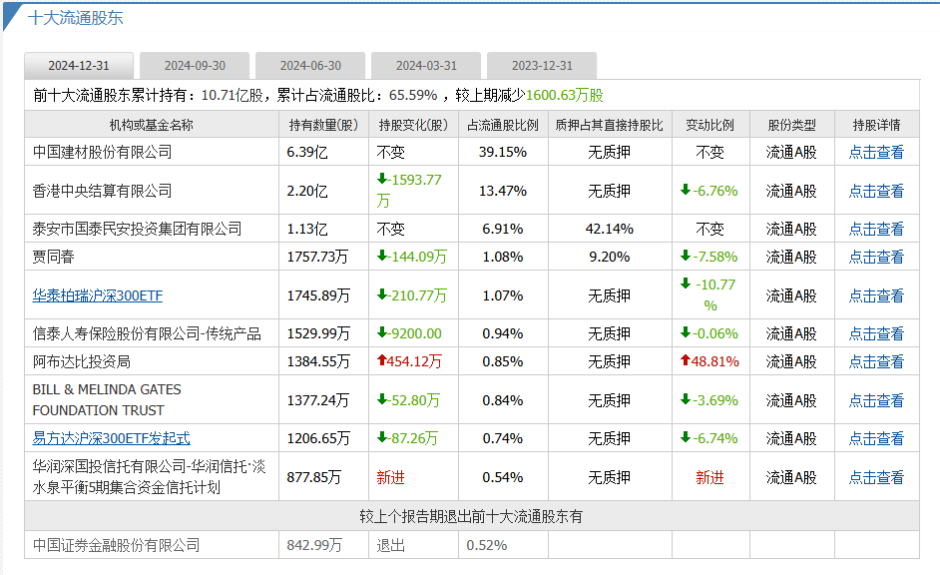Click 点击查看 for 香港中央结算有限公司
The image size is (940, 575).
(876, 191)
